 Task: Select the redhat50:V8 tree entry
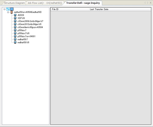(23, 42)
